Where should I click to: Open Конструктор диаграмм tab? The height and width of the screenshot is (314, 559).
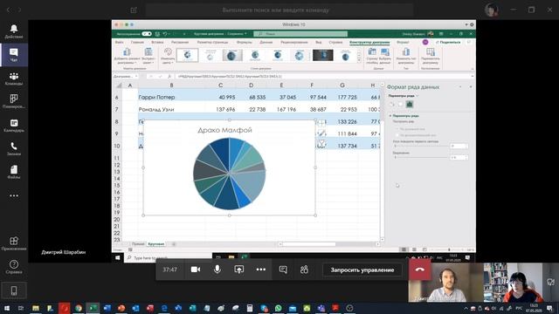[369, 42]
